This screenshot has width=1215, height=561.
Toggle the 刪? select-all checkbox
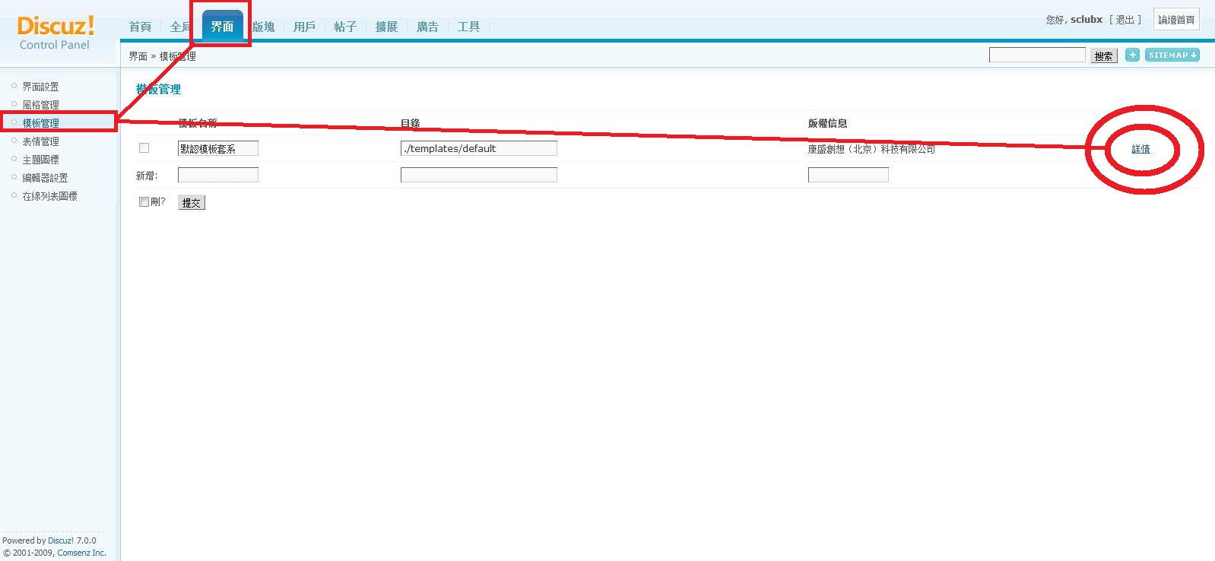click(x=144, y=202)
